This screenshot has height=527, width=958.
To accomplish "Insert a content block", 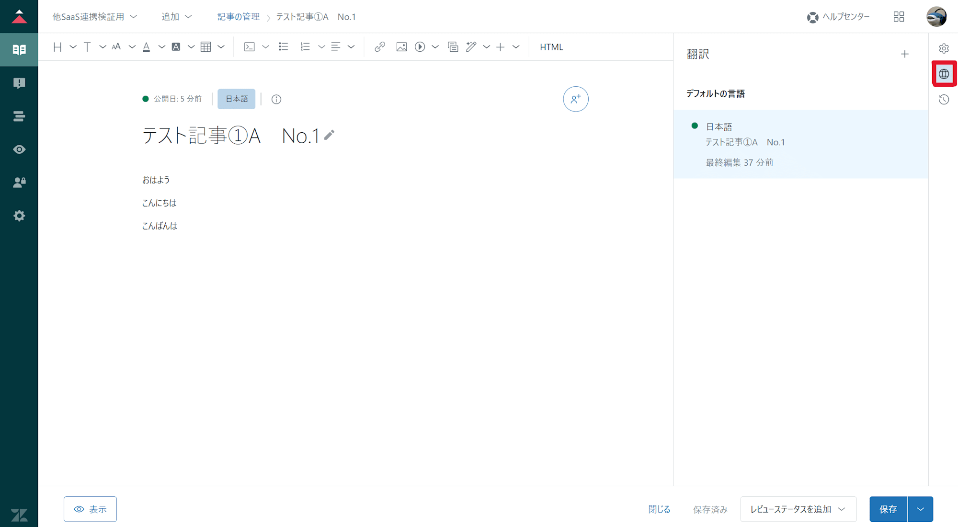I will (453, 47).
